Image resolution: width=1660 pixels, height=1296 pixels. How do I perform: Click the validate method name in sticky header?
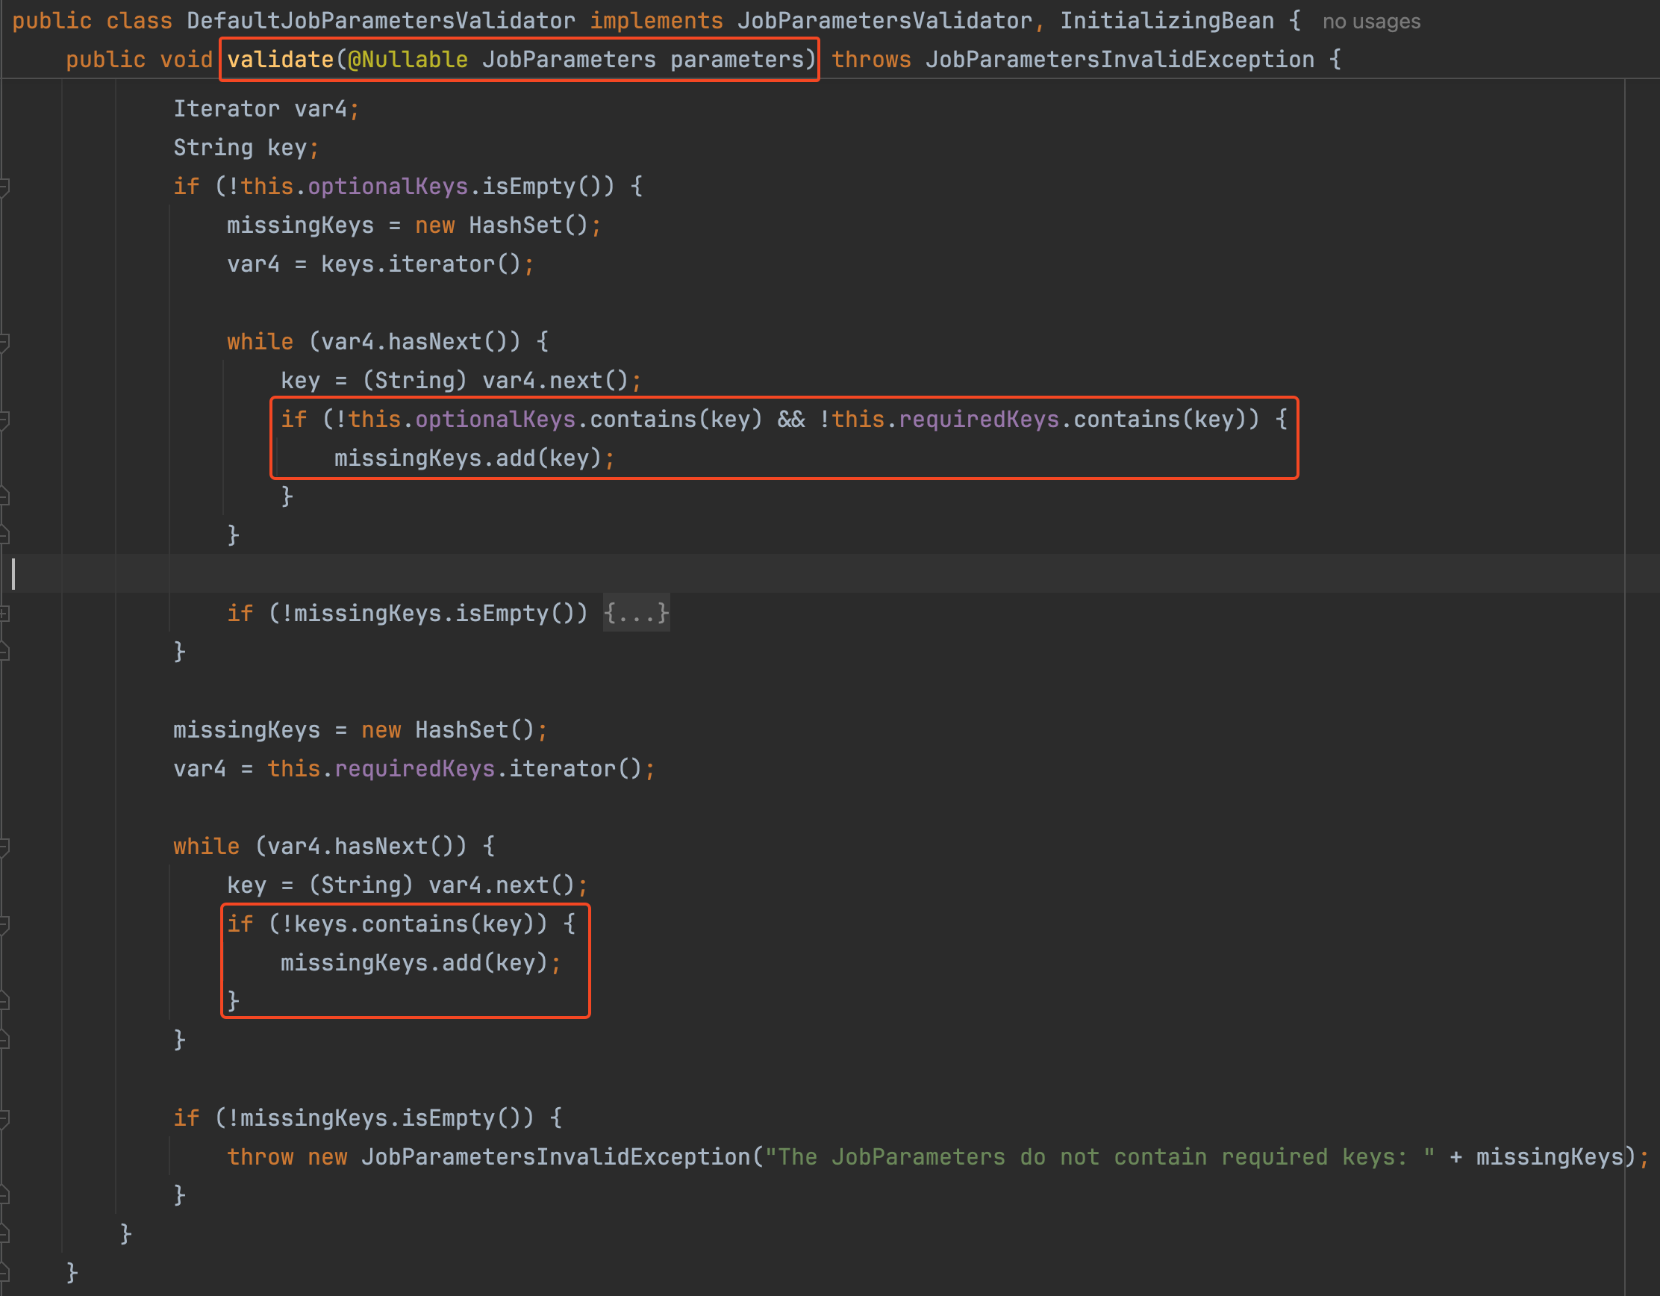280,59
